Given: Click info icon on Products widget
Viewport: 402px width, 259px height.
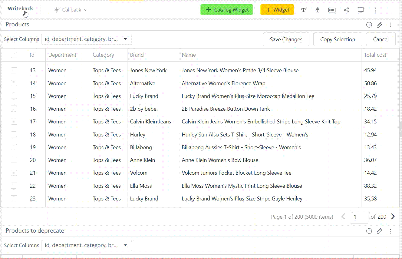Looking at the screenshot, I should pos(369,25).
